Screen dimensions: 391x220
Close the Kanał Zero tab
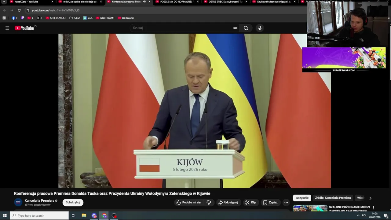coord(52,2)
